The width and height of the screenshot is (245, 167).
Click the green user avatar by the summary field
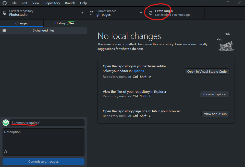point(6,123)
